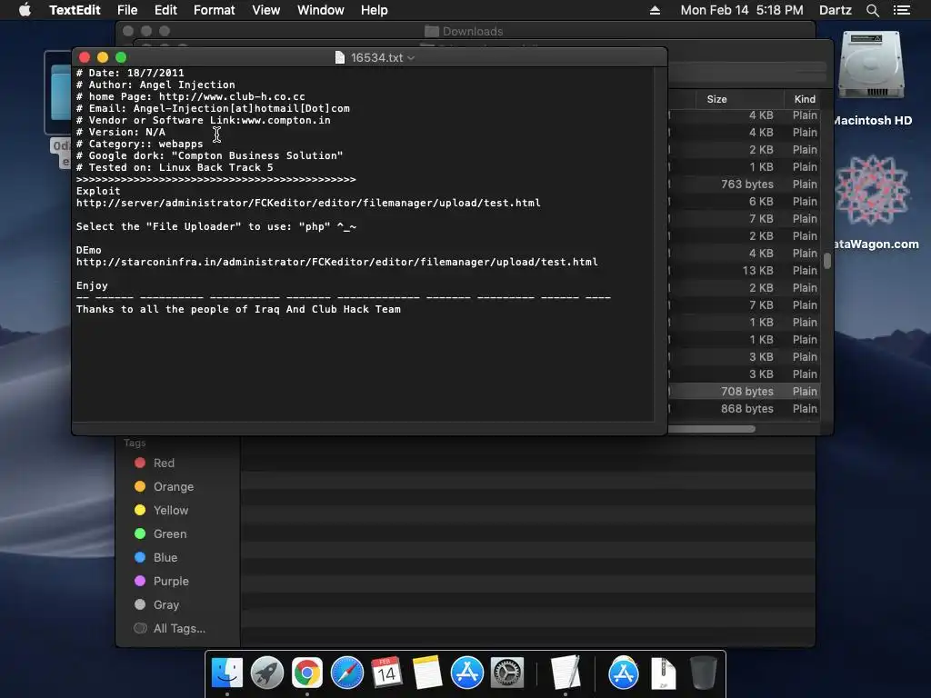The width and height of the screenshot is (931, 698).
Task: Open the Window menu
Action: click(321, 10)
